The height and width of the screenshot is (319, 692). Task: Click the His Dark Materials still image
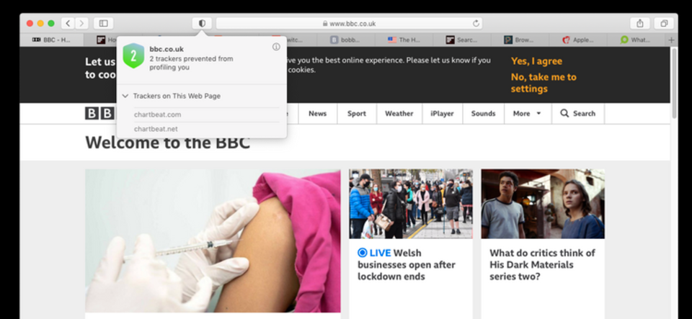pyautogui.click(x=543, y=204)
